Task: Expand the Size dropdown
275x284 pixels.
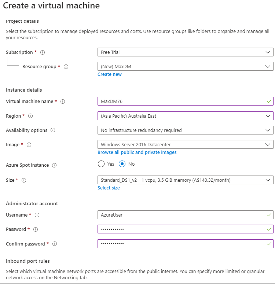Action: pyautogui.click(x=185, y=180)
